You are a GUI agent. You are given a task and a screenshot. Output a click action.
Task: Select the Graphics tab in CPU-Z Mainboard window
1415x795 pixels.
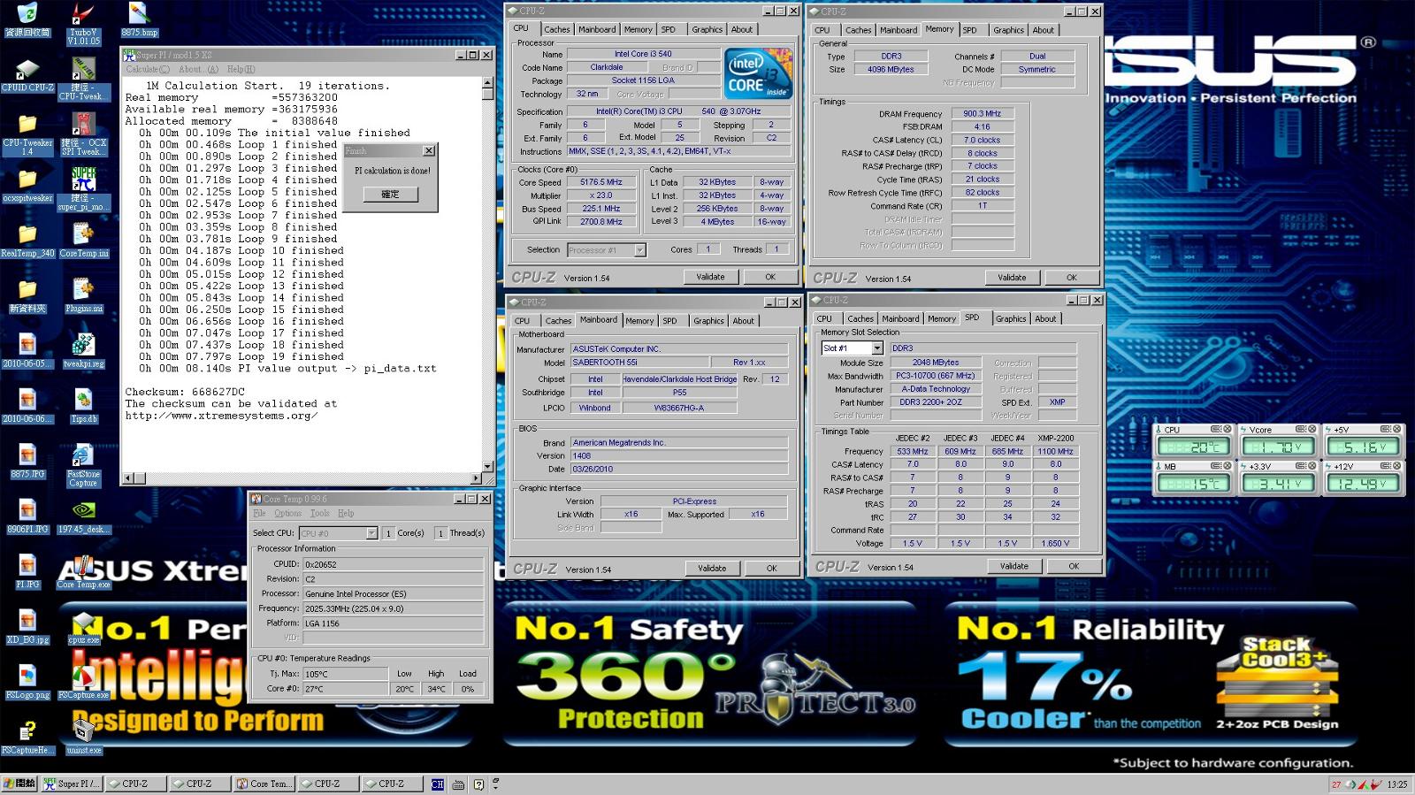click(x=708, y=321)
